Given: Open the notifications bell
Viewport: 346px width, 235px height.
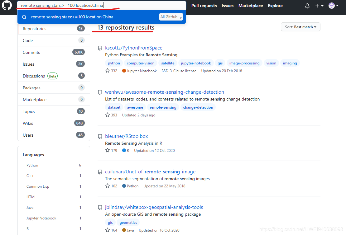Looking at the screenshot, I should 307,6.
